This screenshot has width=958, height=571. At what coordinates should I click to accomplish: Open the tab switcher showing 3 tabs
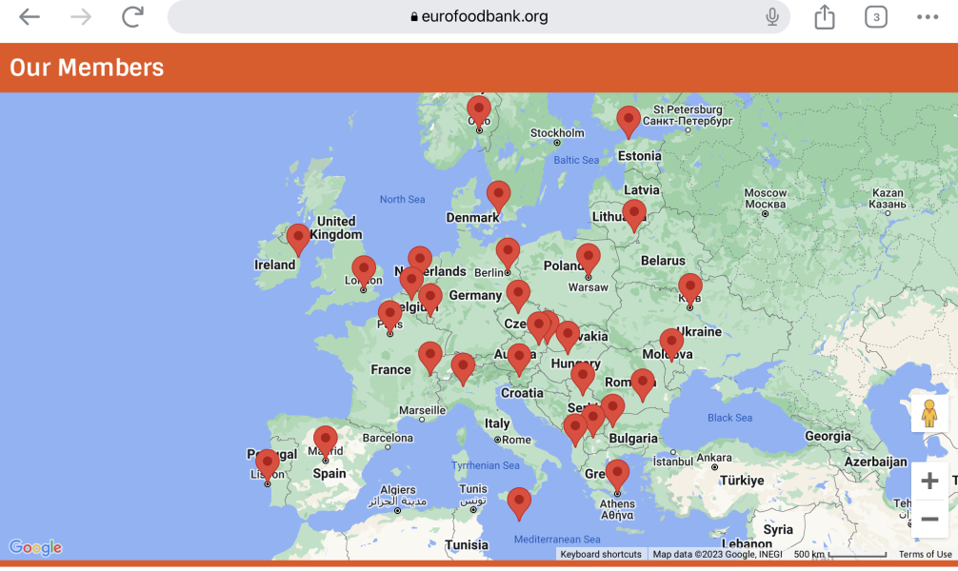[x=875, y=17]
